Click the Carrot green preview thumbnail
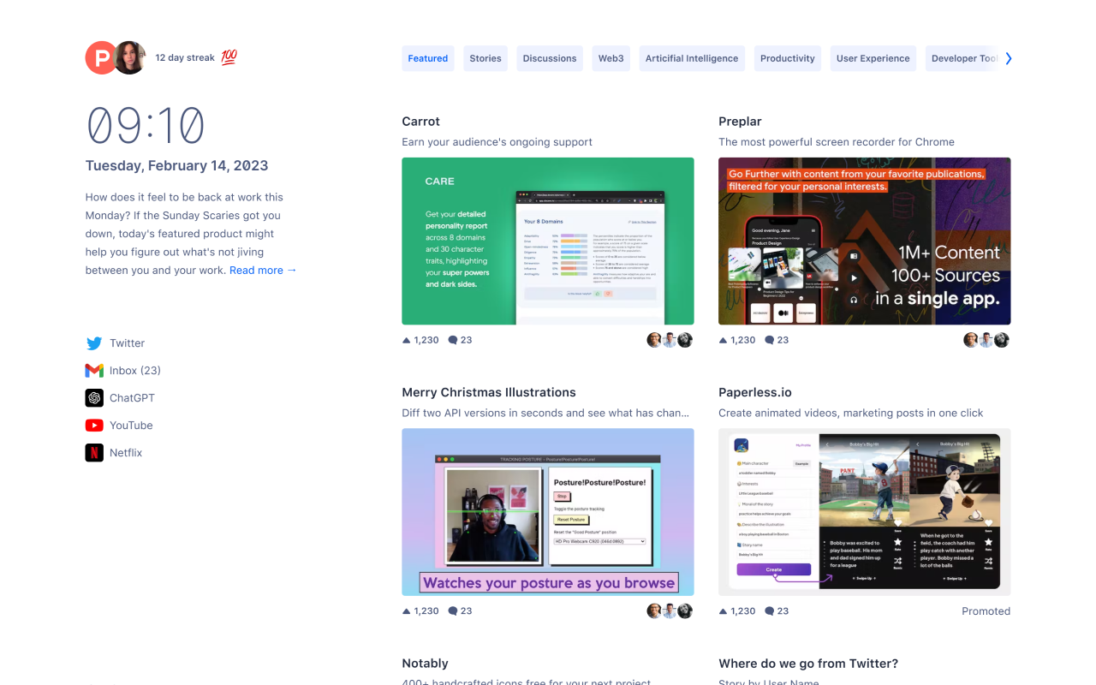 pos(548,241)
